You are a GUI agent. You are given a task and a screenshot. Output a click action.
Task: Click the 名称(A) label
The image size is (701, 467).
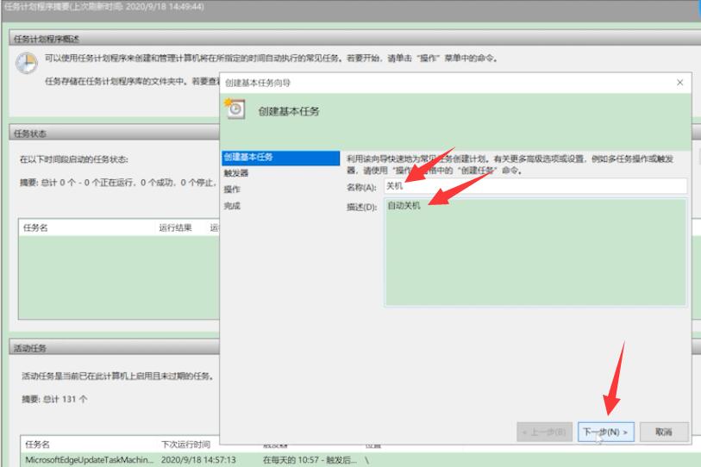pyautogui.click(x=361, y=187)
